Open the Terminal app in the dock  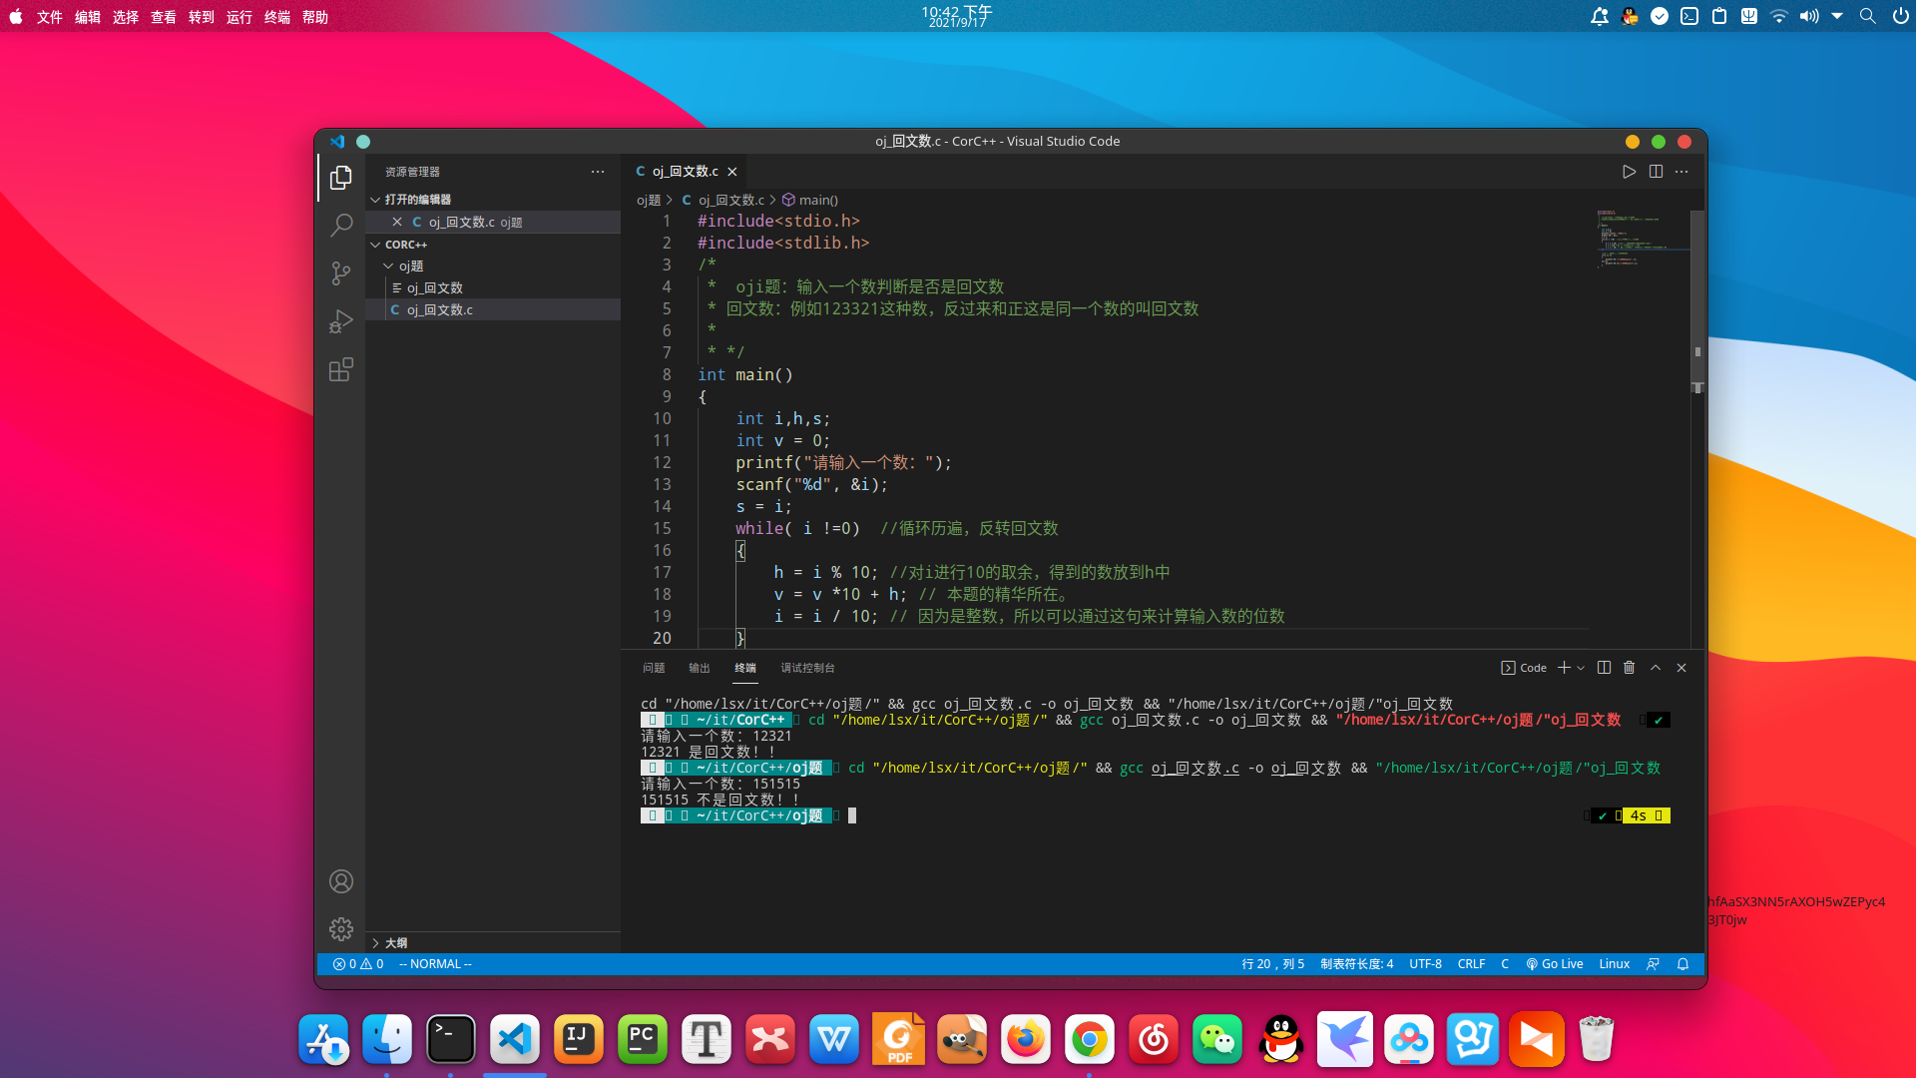(450, 1040)
